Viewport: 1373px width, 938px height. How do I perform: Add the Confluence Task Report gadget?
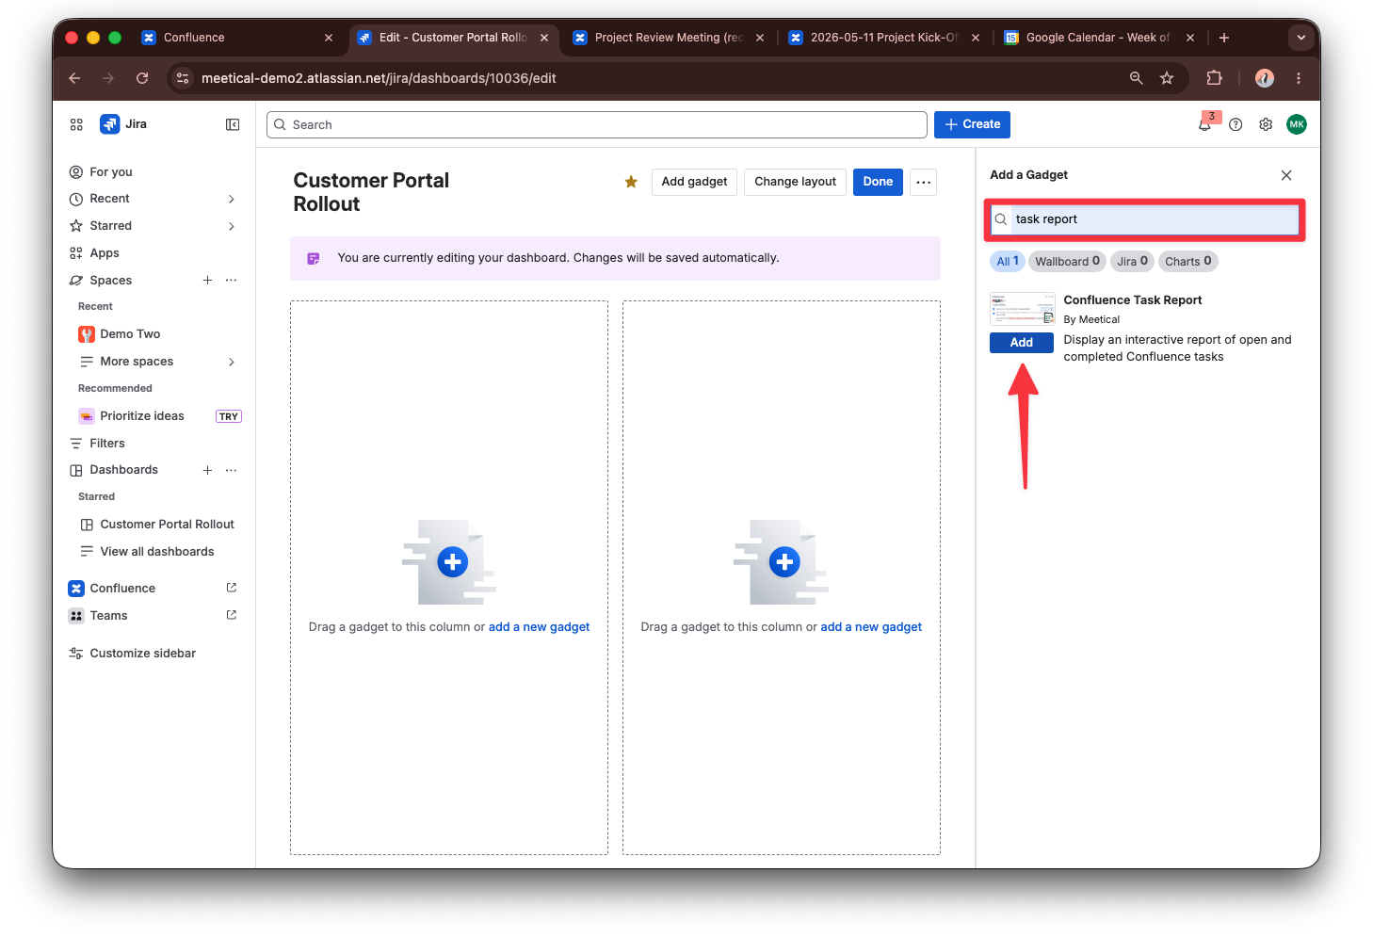tap(1022, 343)
